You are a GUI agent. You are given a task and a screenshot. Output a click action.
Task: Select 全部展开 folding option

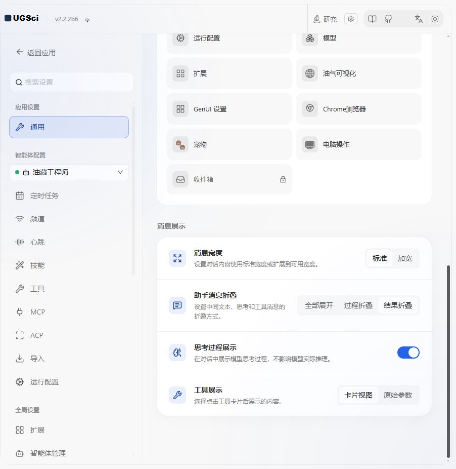point(318,305)
